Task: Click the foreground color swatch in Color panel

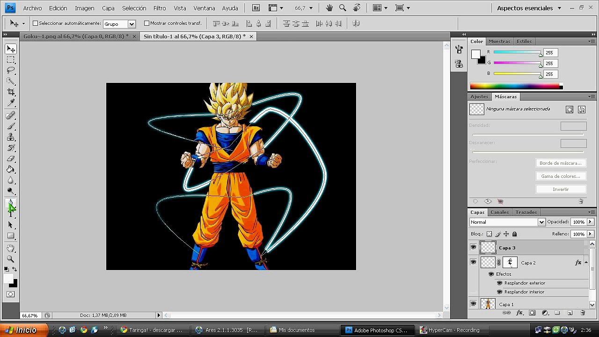Action: click(475, 54)
